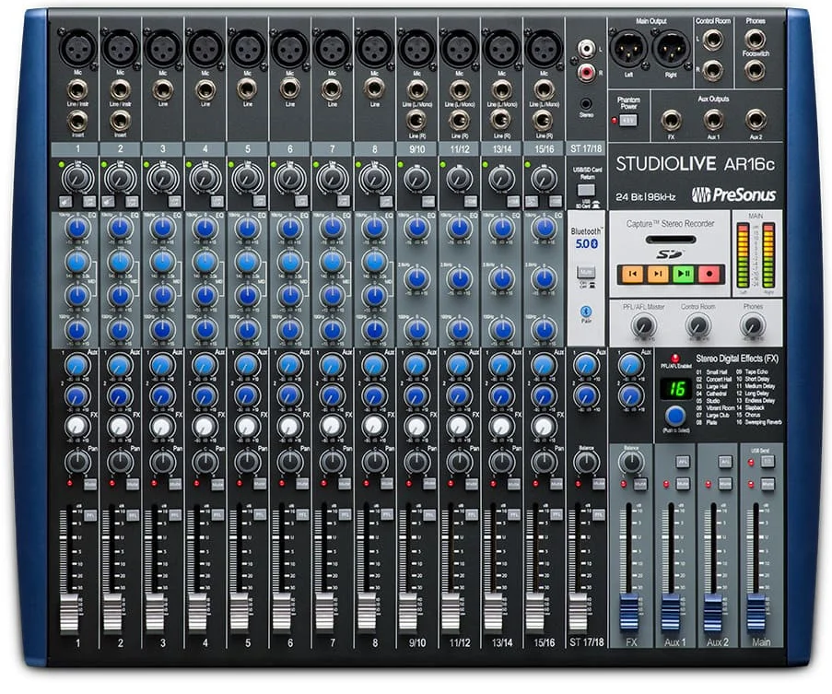Select the Phones level knob
The image size is (832, 694).
752,325
